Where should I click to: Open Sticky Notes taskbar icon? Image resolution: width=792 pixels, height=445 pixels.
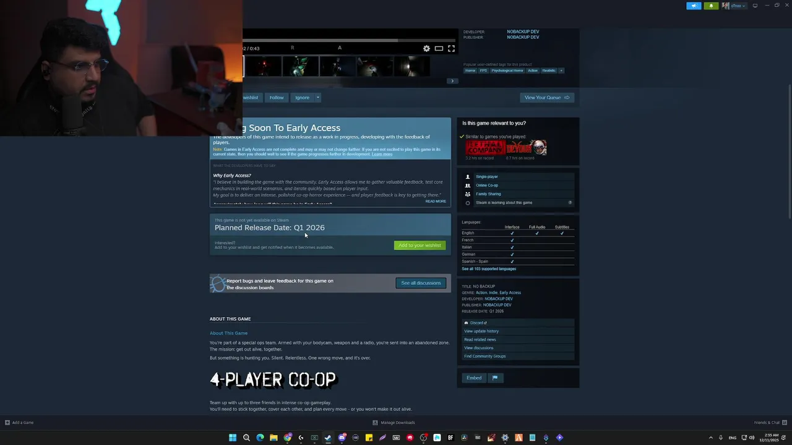pyautogui.click(x=369, y=438)
